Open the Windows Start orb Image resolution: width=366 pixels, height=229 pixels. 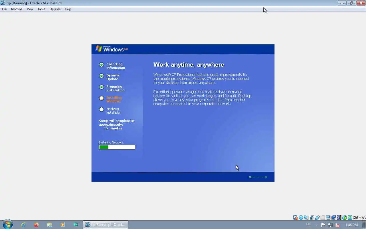click(x=8, y=224)
